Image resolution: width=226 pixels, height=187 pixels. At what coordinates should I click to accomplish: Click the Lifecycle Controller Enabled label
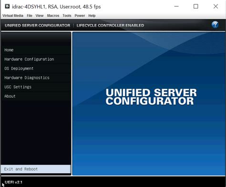pyautogui.click(x=110, y=25)
